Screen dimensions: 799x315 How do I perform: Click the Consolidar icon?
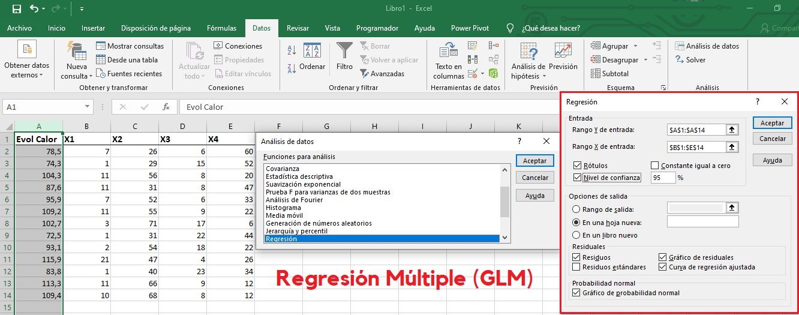(494, 46)
